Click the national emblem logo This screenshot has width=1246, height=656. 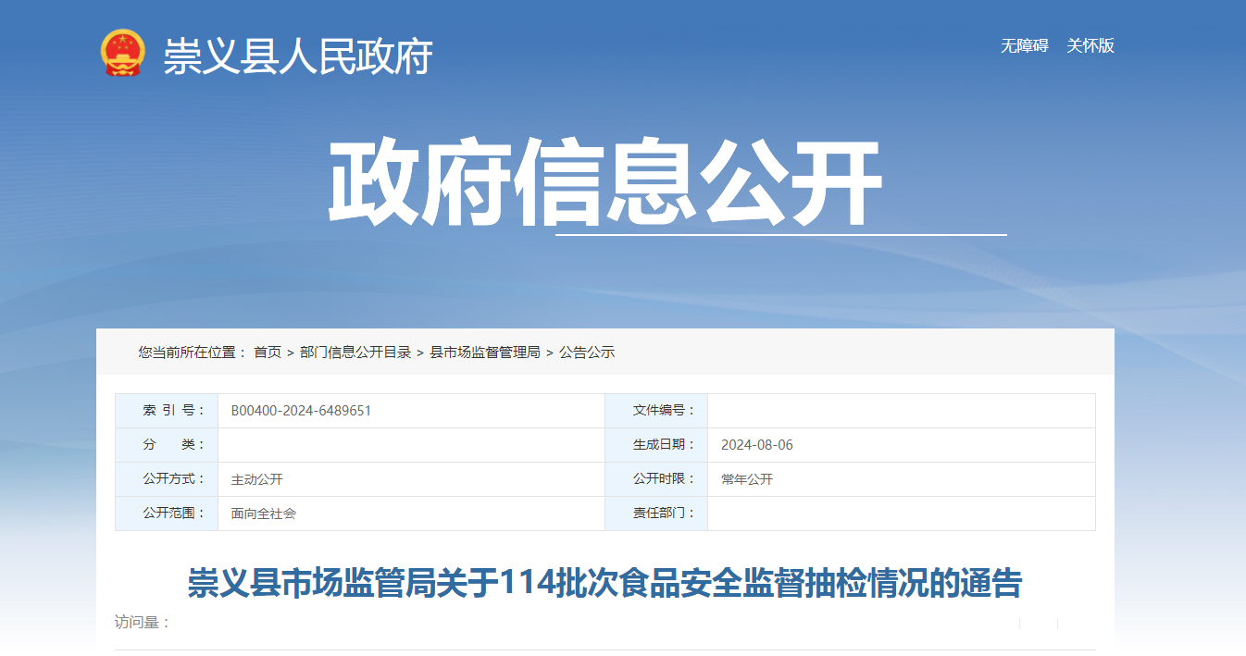coord(123,53)
